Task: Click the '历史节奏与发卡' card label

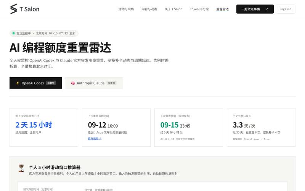Action: (242, 116)
